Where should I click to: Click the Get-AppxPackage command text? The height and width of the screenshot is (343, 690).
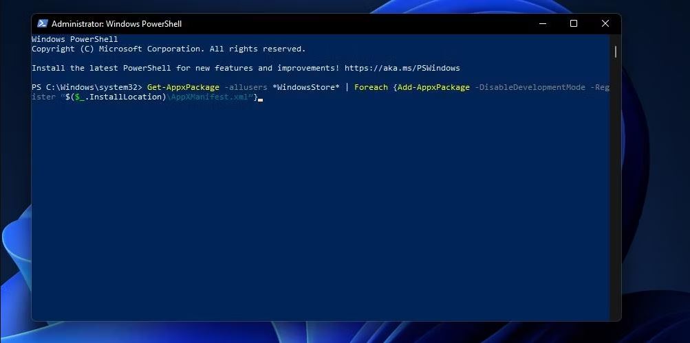[183, 87]
